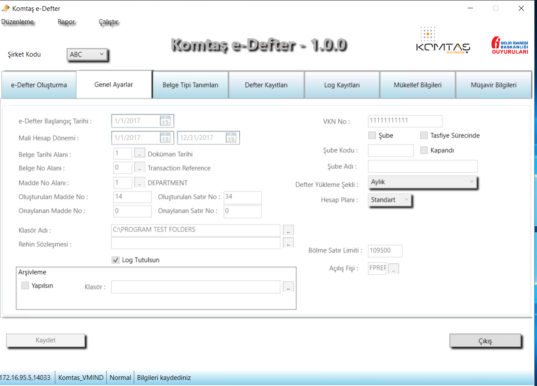Open the Rapor menu
Viewport: 537px width, 386px height.
pos(66,22)
